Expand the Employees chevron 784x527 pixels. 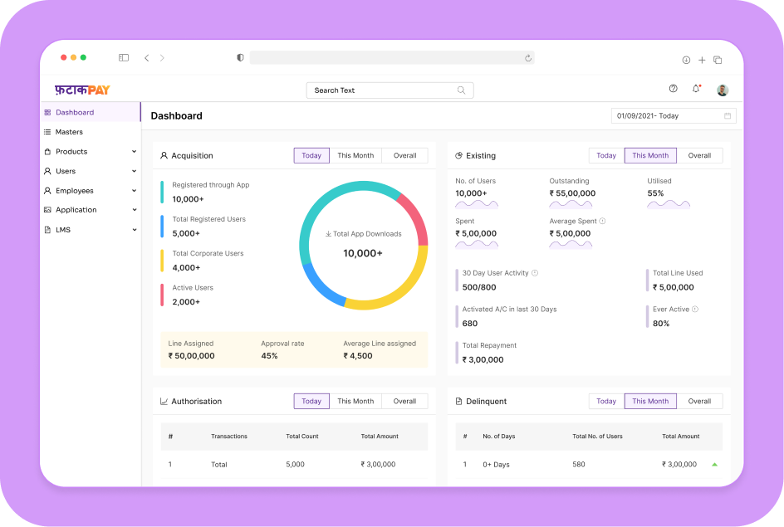point(134,190)
